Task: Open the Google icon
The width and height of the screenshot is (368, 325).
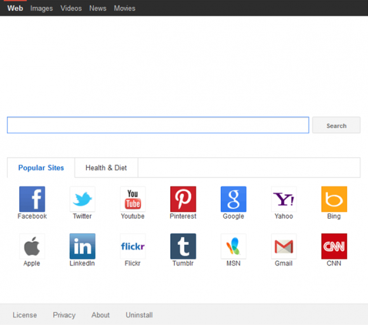Action: click(233, 199)
